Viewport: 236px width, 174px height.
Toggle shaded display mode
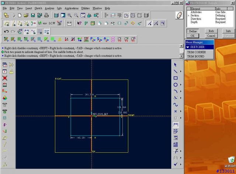click(x=146, y=15)
